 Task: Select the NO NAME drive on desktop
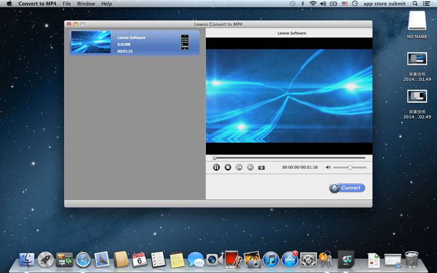(x=417, y=25)
